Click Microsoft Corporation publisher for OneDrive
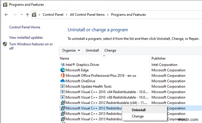202x123 pixels. point(168,81)
